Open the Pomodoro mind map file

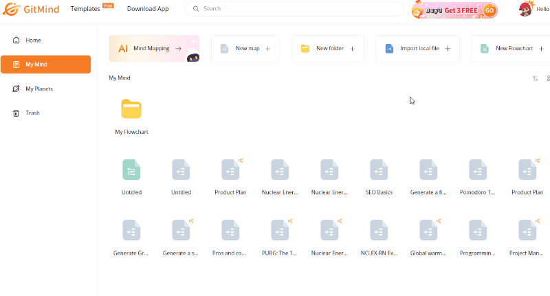pyautogui.click(x=478, y=170)
